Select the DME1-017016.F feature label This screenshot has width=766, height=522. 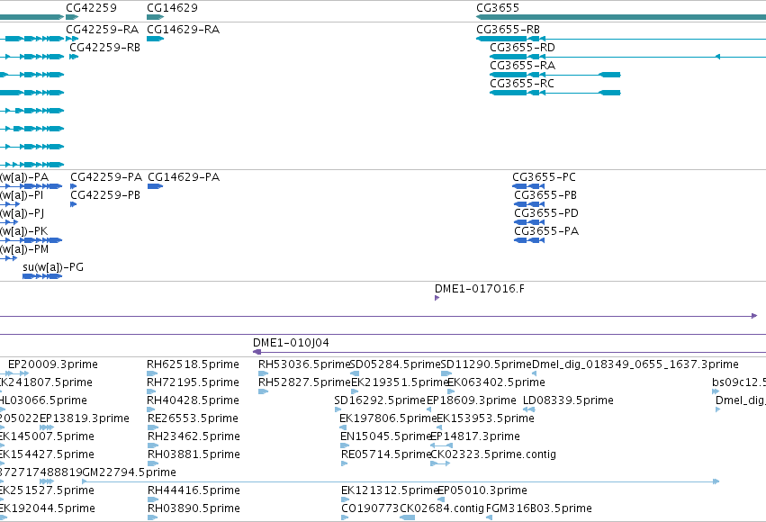pyautogui.click(x=480, y=289)
